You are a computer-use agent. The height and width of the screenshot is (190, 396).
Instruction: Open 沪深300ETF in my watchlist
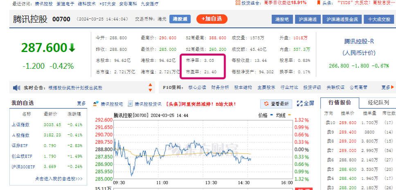point(23,167)
